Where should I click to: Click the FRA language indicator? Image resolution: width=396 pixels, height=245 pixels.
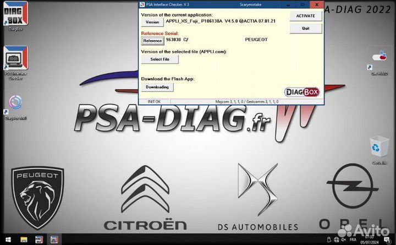coord(353,239)
